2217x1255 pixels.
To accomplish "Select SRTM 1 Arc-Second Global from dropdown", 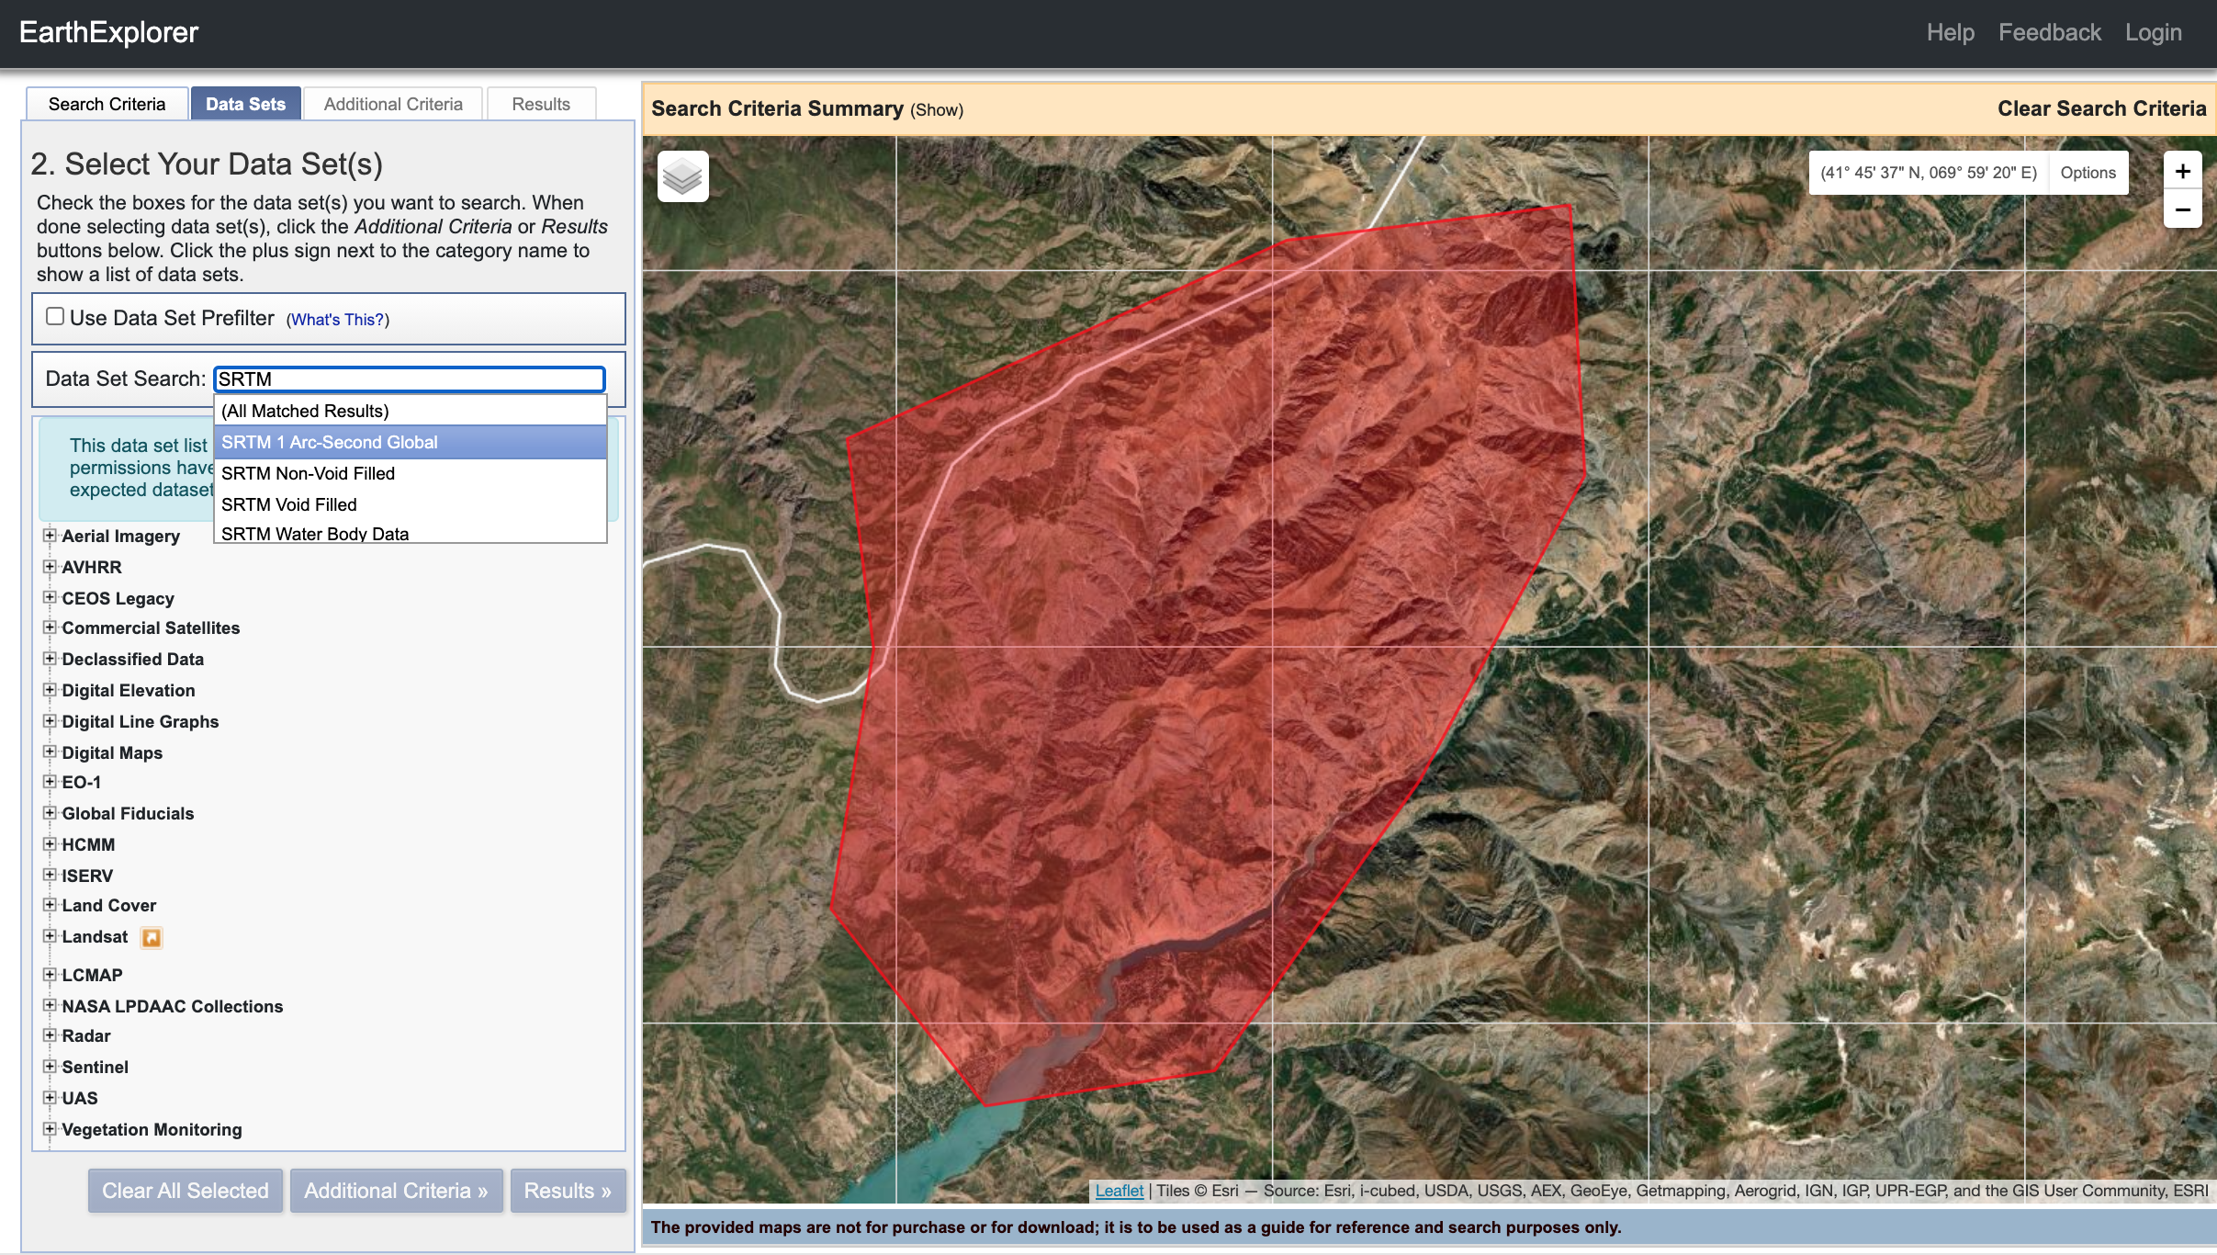I will tap(410, 442).
